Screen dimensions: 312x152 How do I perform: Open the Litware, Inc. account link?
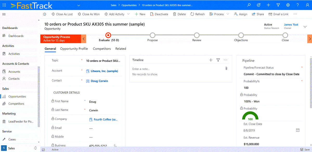(102, 71)
